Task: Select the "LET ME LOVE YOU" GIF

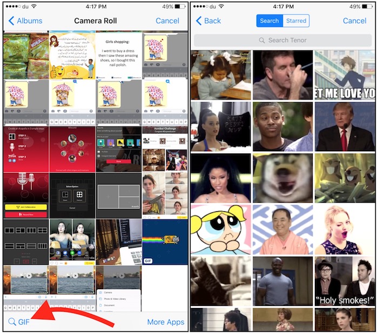Action: click(345, 75)
